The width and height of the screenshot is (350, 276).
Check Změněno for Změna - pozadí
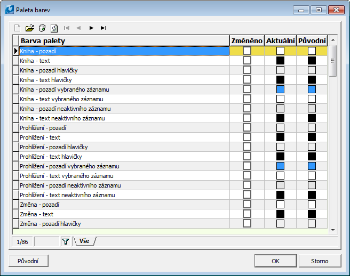tap(247, 204)
